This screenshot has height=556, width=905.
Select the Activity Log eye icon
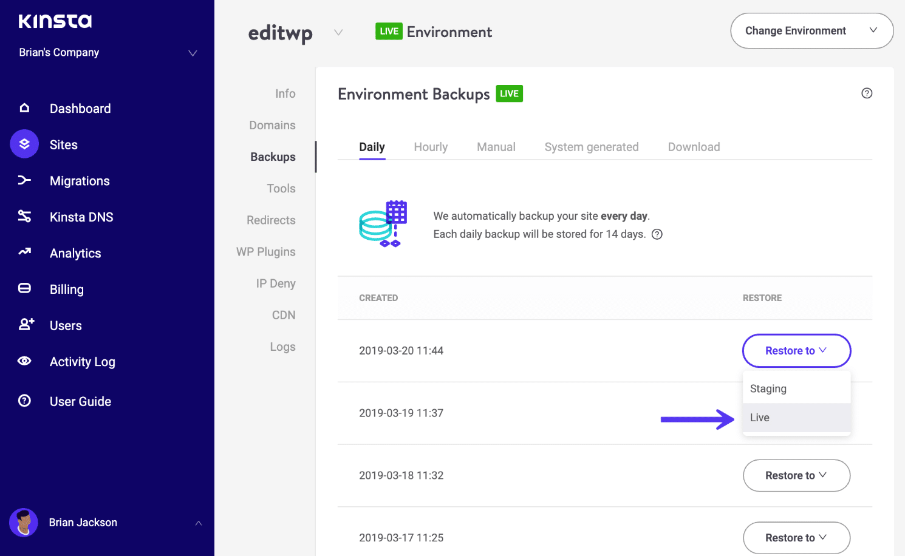click(24, 361)
